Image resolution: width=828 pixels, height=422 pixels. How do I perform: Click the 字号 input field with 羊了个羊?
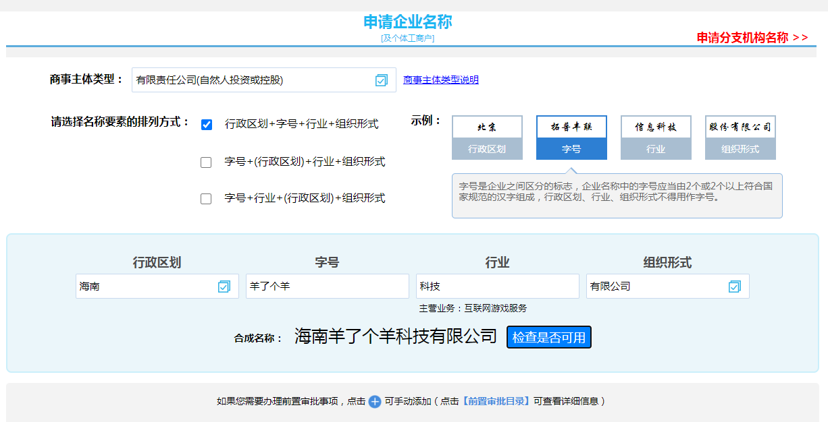(328, 287)
